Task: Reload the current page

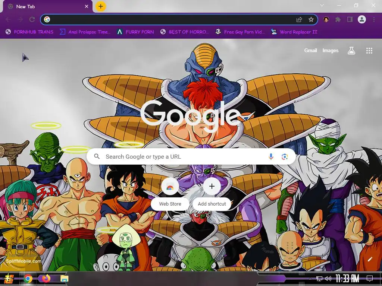Action: (32, 19)
